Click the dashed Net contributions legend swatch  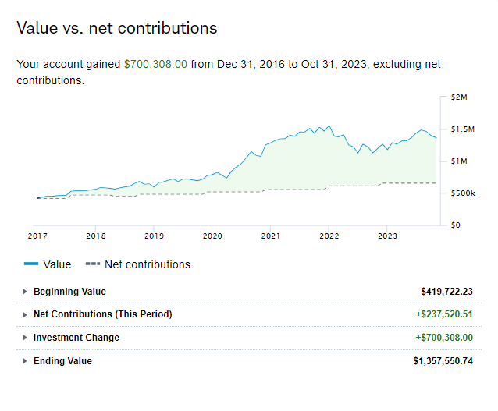click(x=92, y=264)
